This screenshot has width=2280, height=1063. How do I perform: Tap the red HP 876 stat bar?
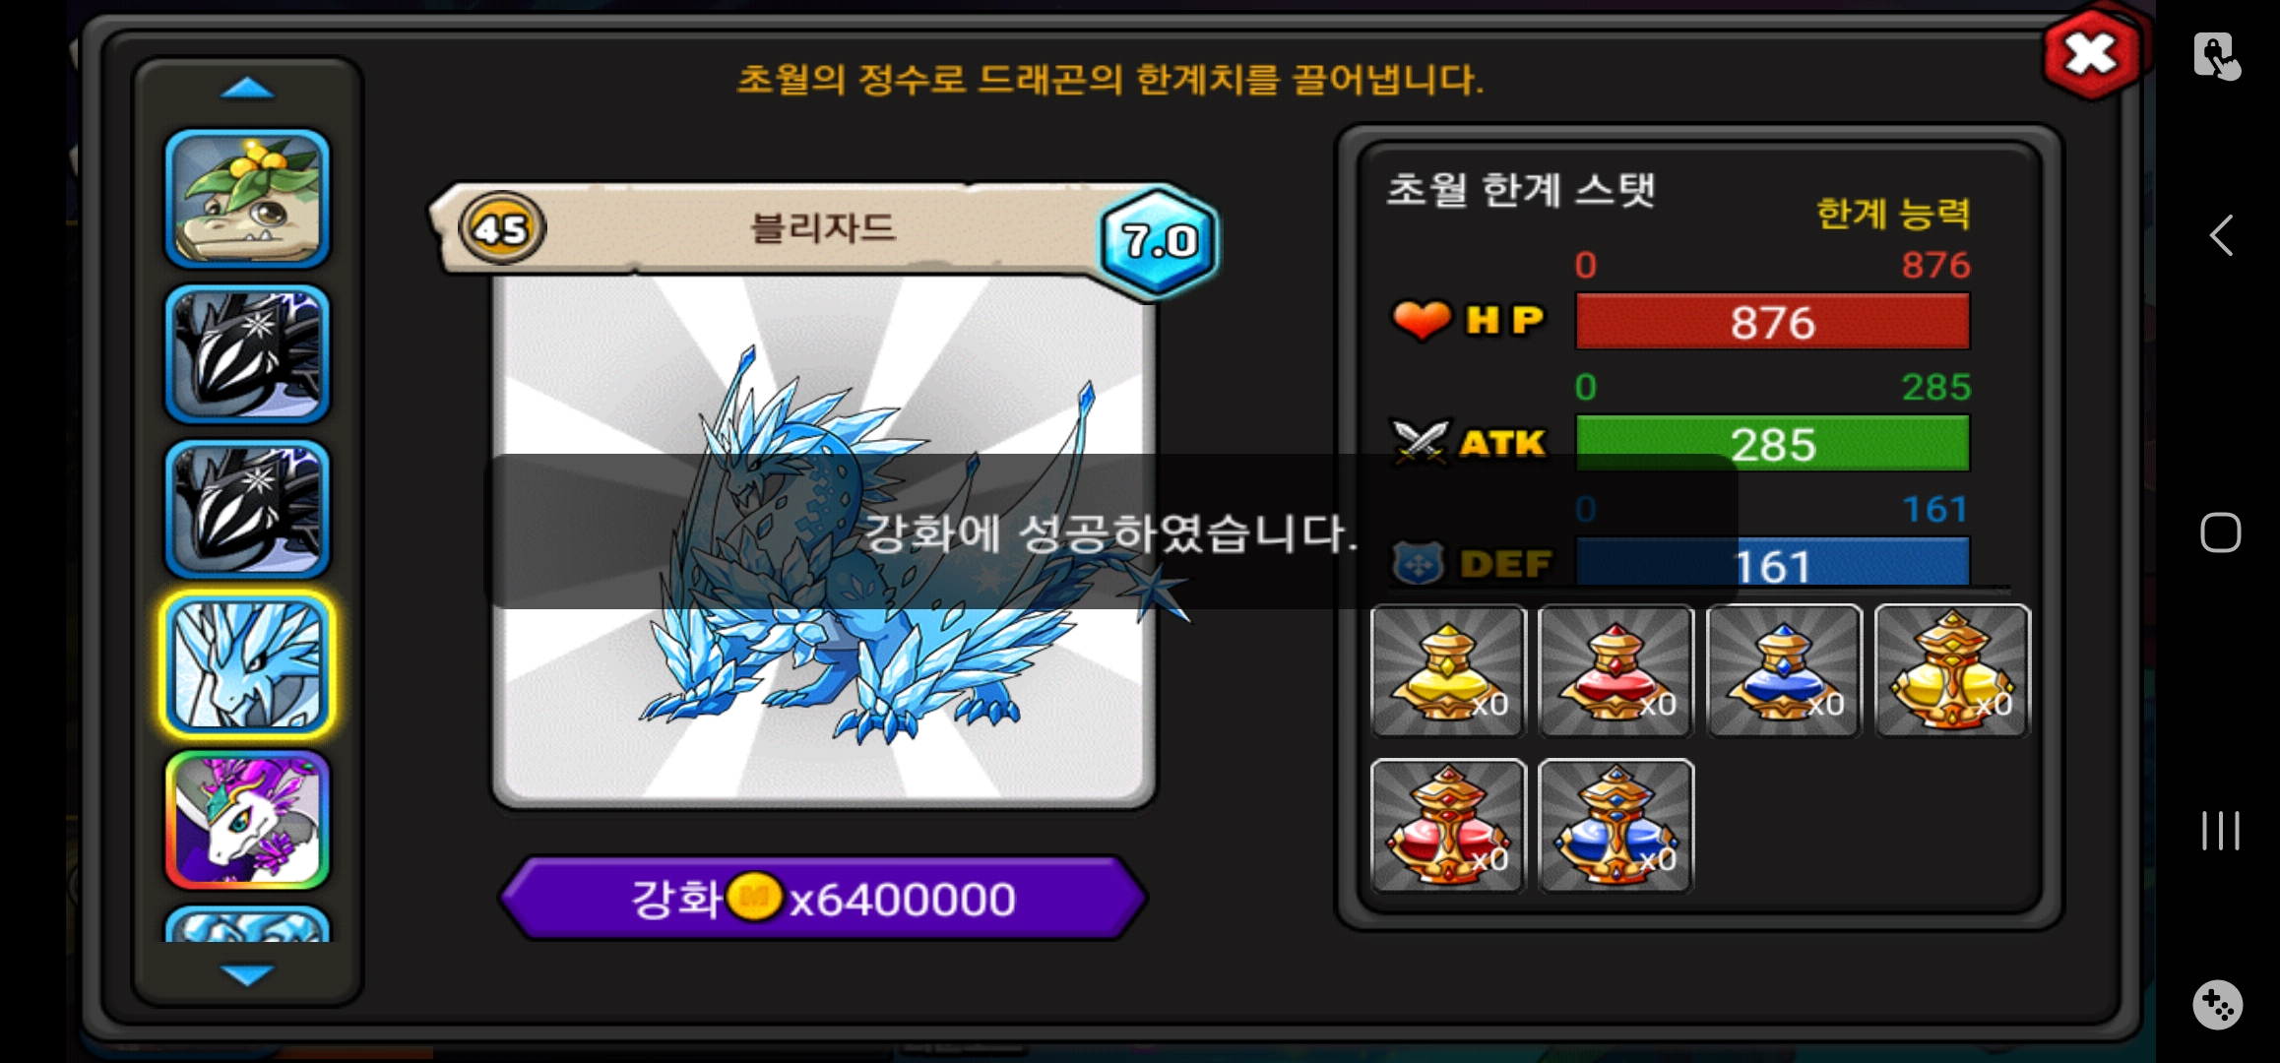(1772, 321)
